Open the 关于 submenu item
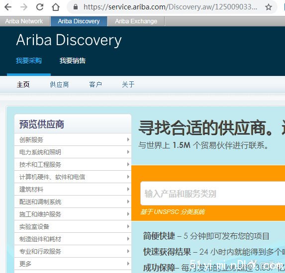 click(x=128, y=84)
